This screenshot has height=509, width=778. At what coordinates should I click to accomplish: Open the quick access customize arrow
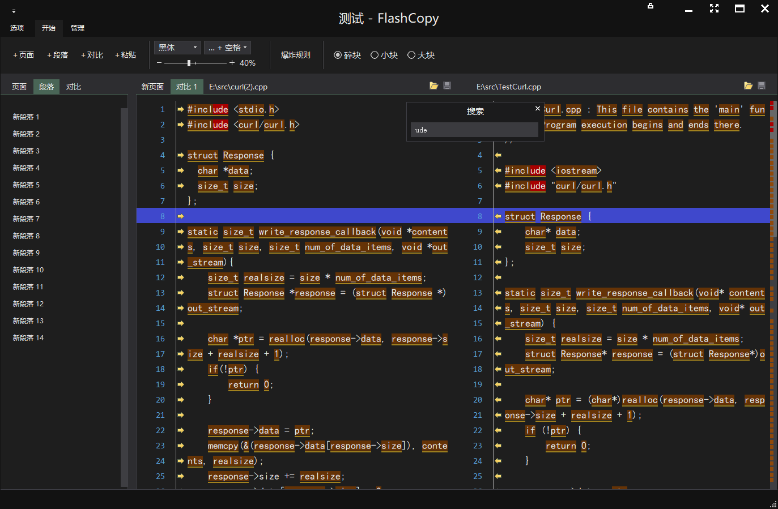[x=14, y=11]
